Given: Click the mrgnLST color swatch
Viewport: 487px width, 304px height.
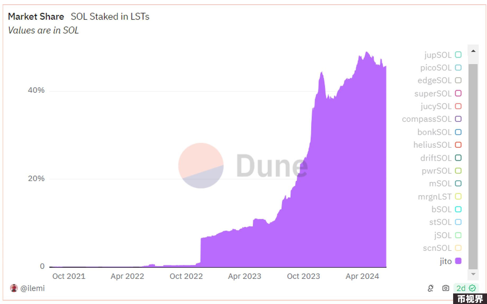Looking at the screenshot, I should [458, 197].
